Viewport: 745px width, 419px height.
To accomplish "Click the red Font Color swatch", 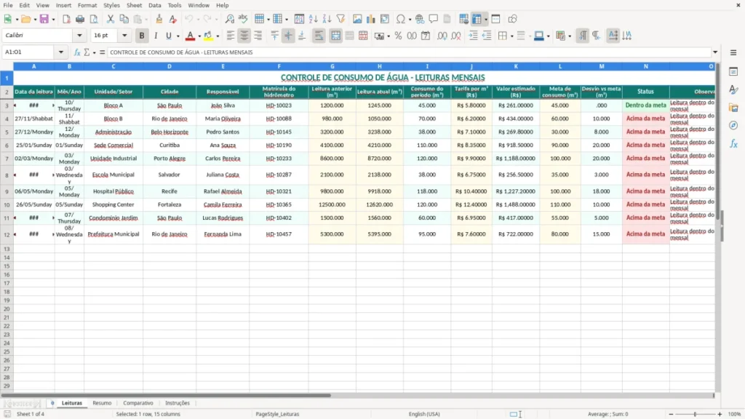I will [x=191, y=36].
